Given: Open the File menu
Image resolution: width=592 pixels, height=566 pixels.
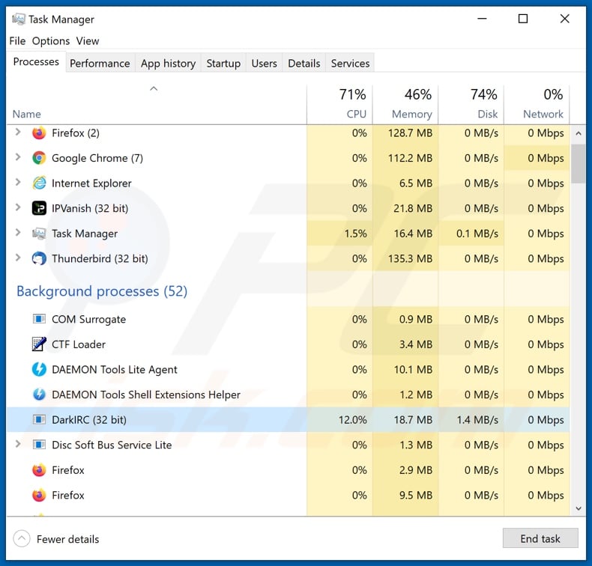Looking at the screenshot, I should [x=17, y=40].
